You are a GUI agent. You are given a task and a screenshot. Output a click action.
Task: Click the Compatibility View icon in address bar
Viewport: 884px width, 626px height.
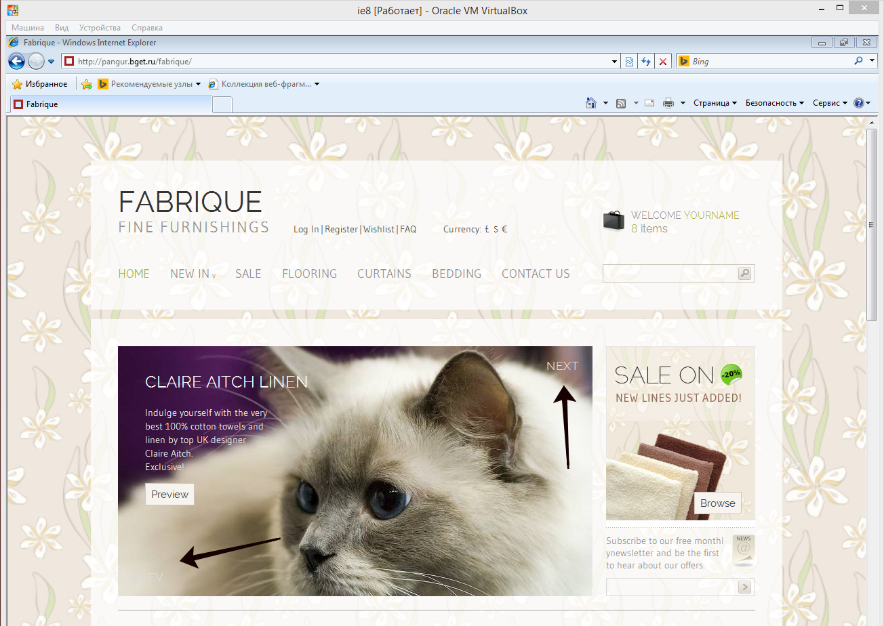pos(629,62)
